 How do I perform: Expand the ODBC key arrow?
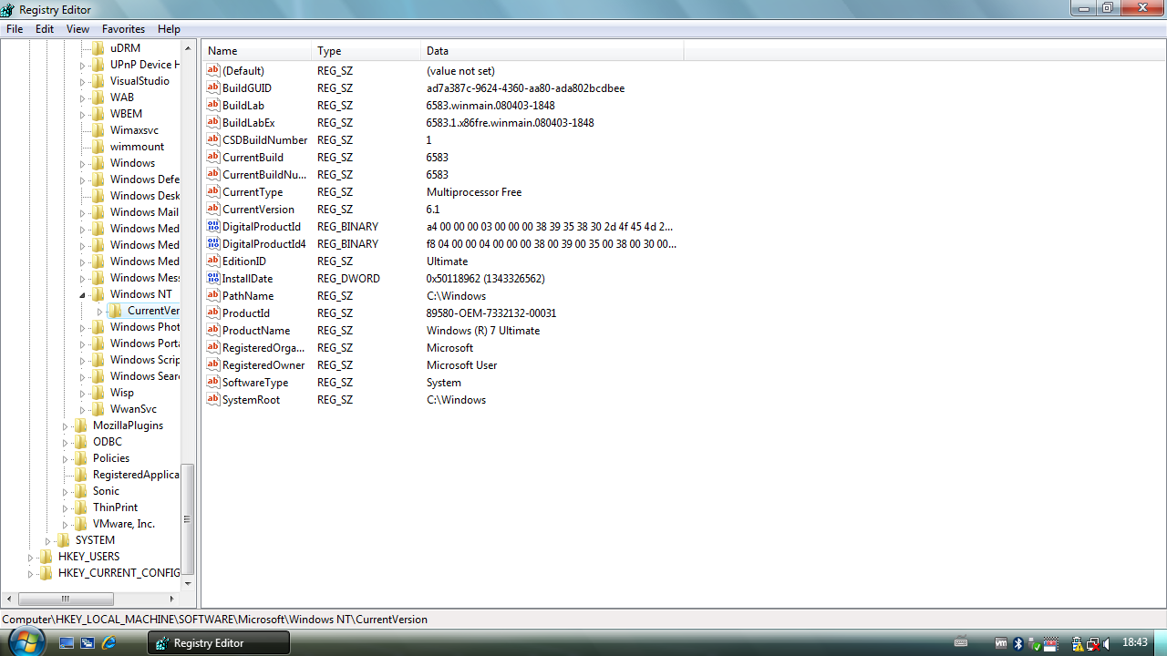[x=65, y=442]
